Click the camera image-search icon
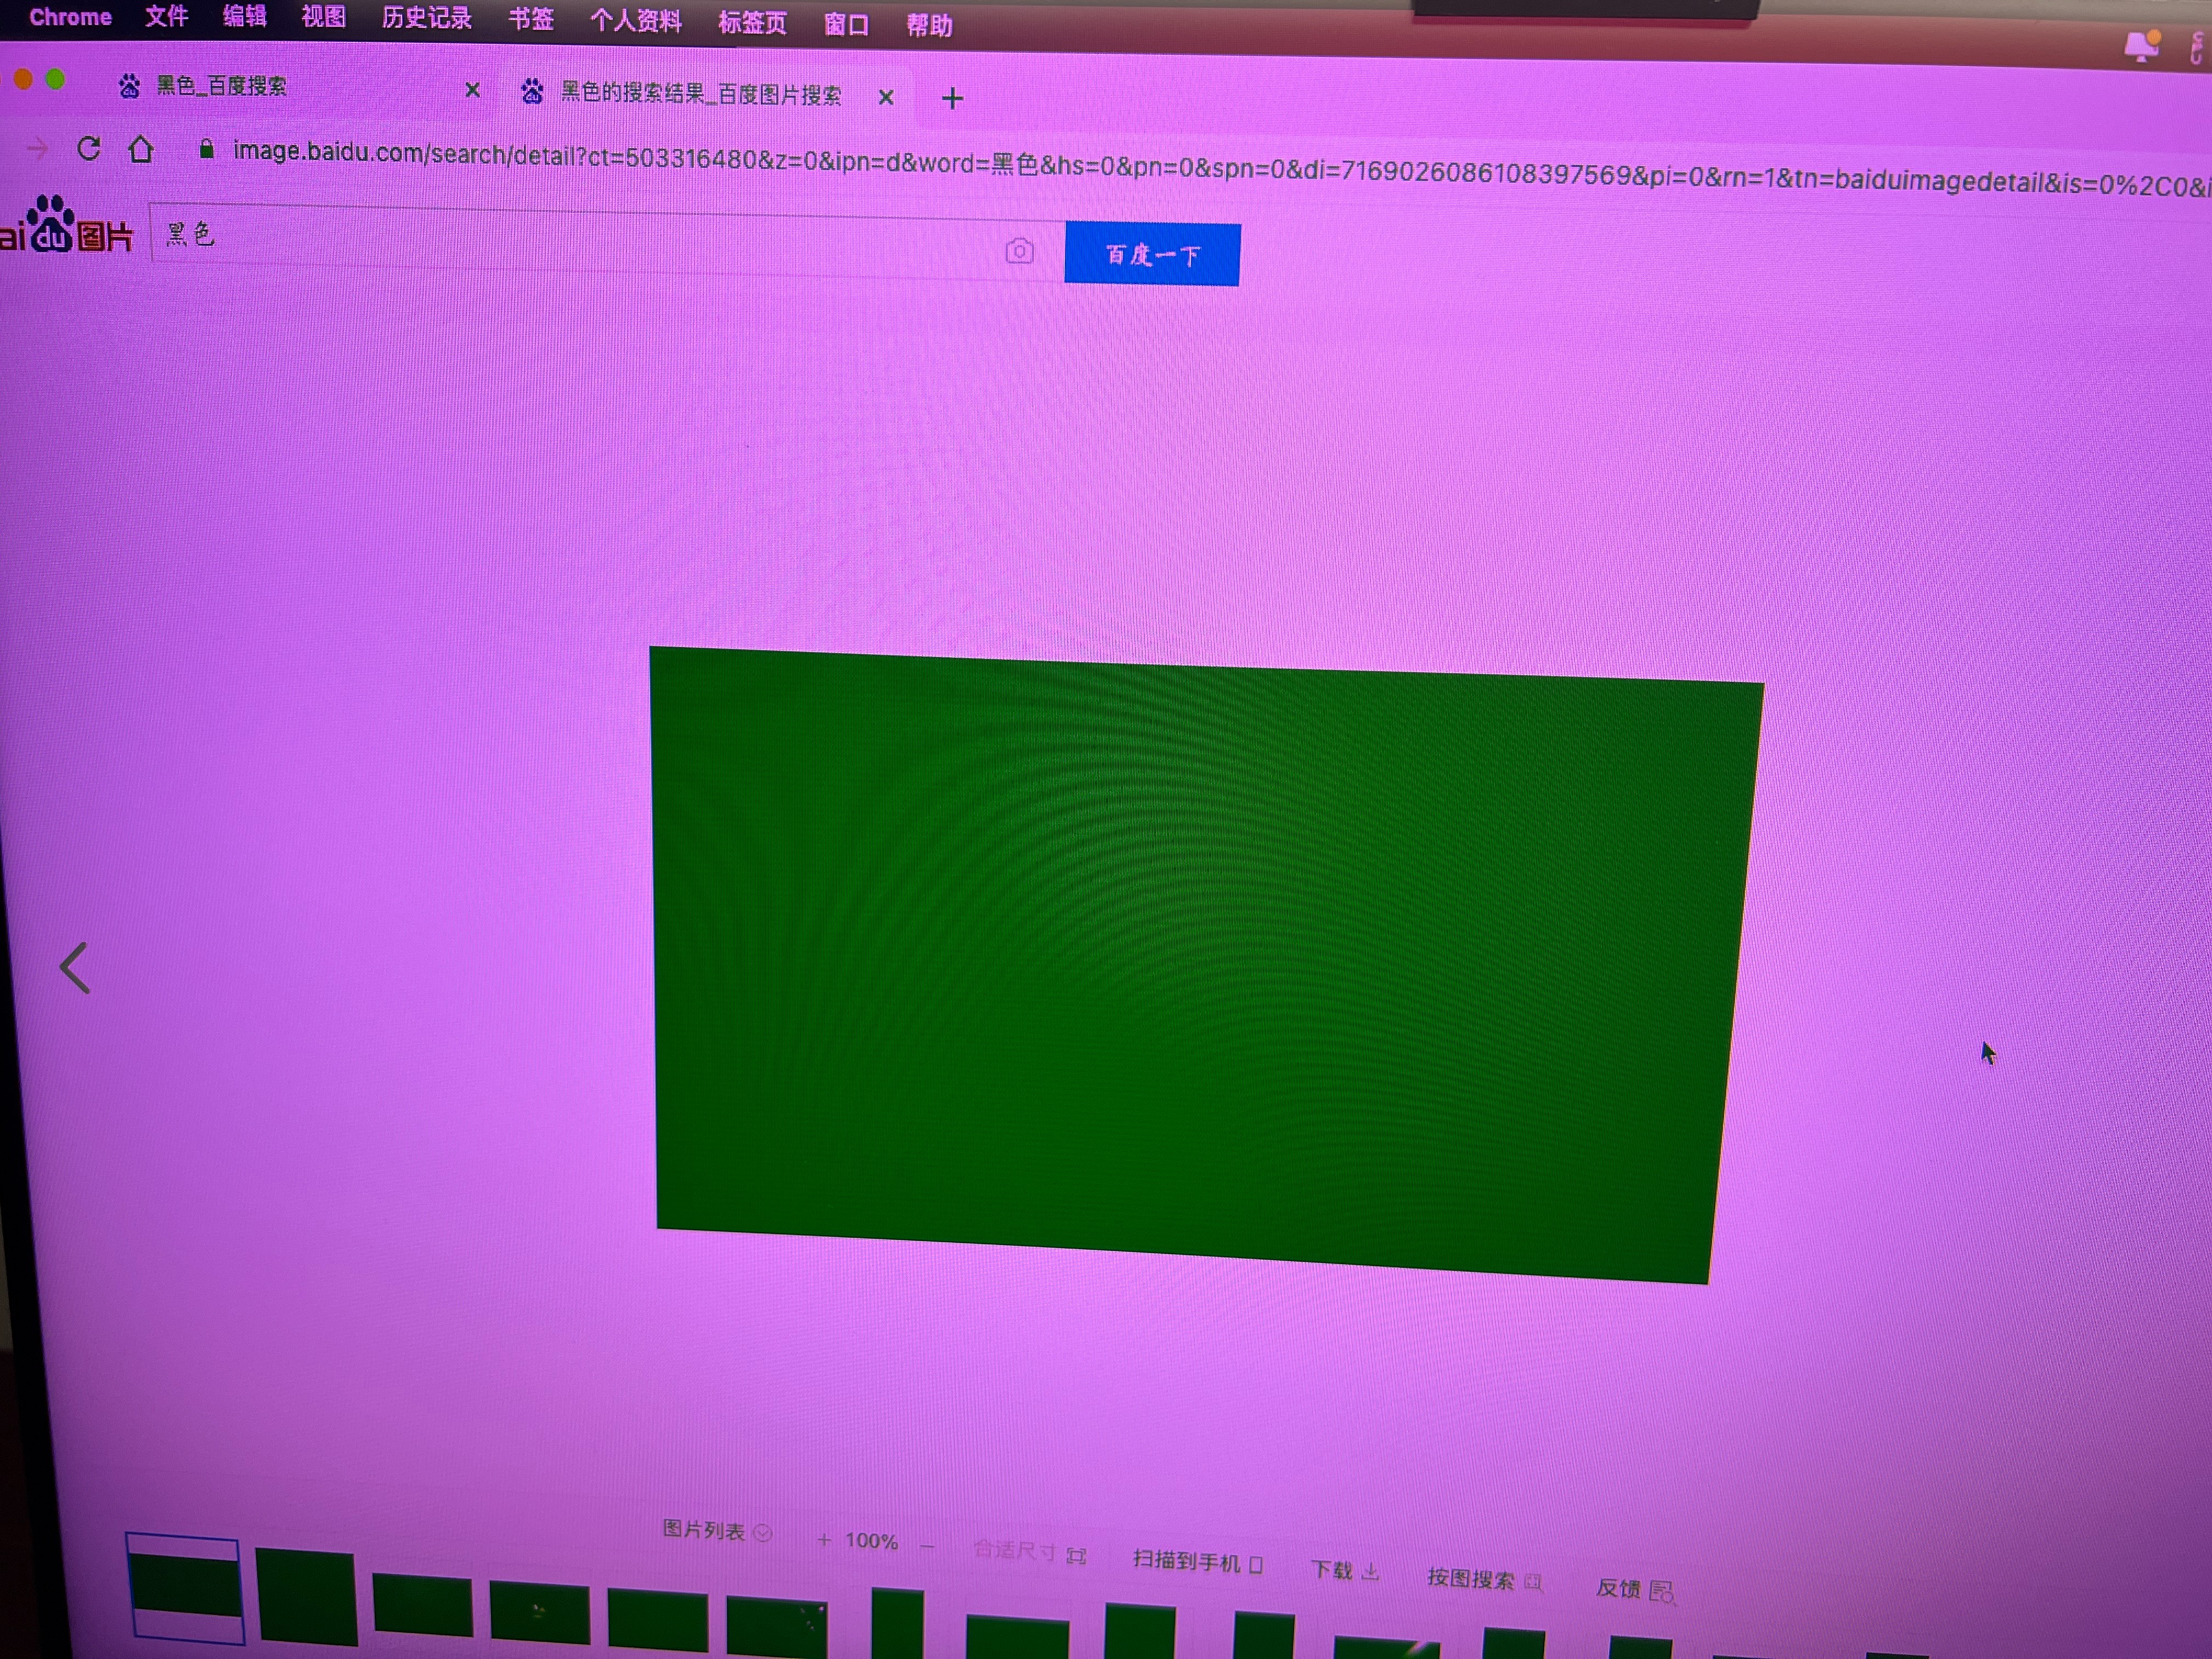 click(x=1019, y=250)
